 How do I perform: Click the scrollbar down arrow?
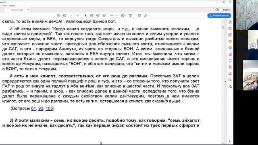[x=223, y=143]
